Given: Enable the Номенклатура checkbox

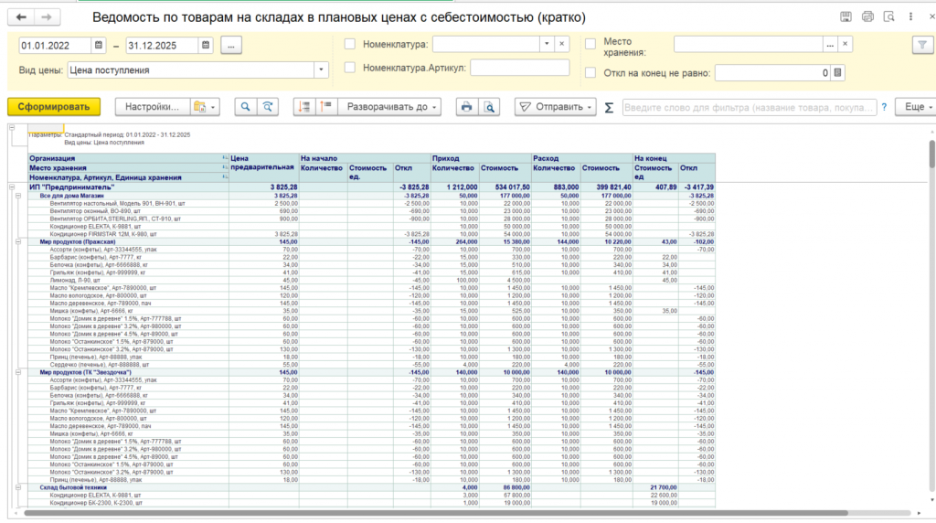Looking at the screenshot, I should coord(350,44).
